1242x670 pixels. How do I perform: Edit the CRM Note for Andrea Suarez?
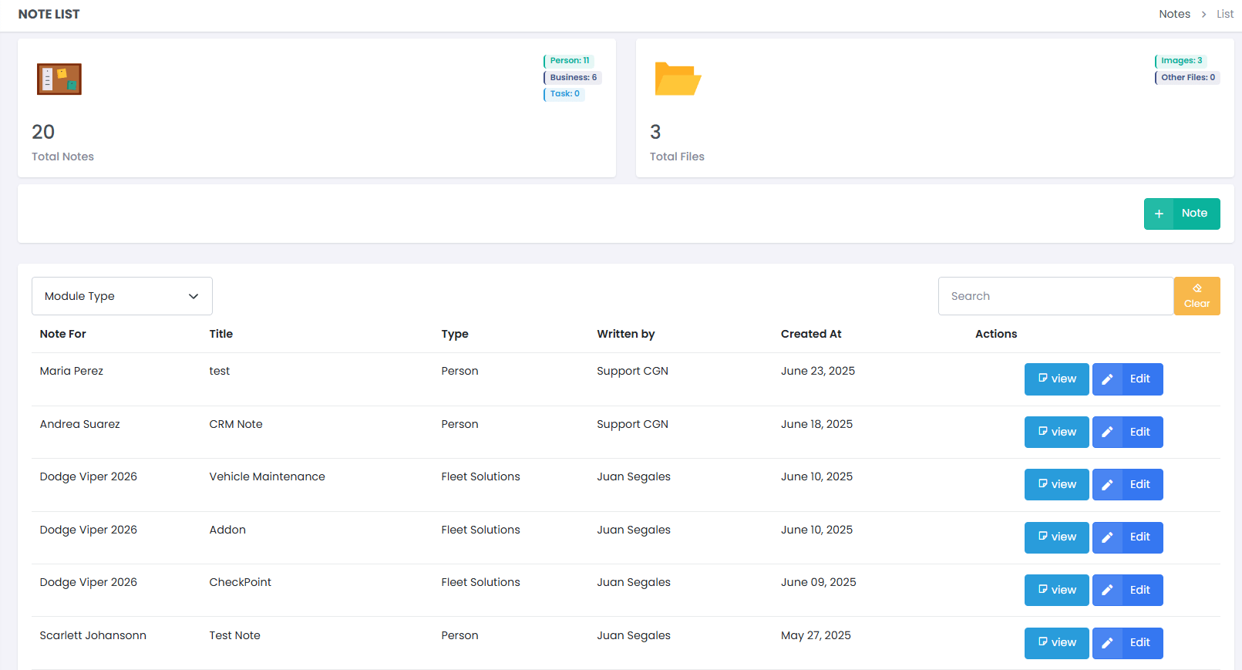pyautogui.click(x=1127, y=433)
